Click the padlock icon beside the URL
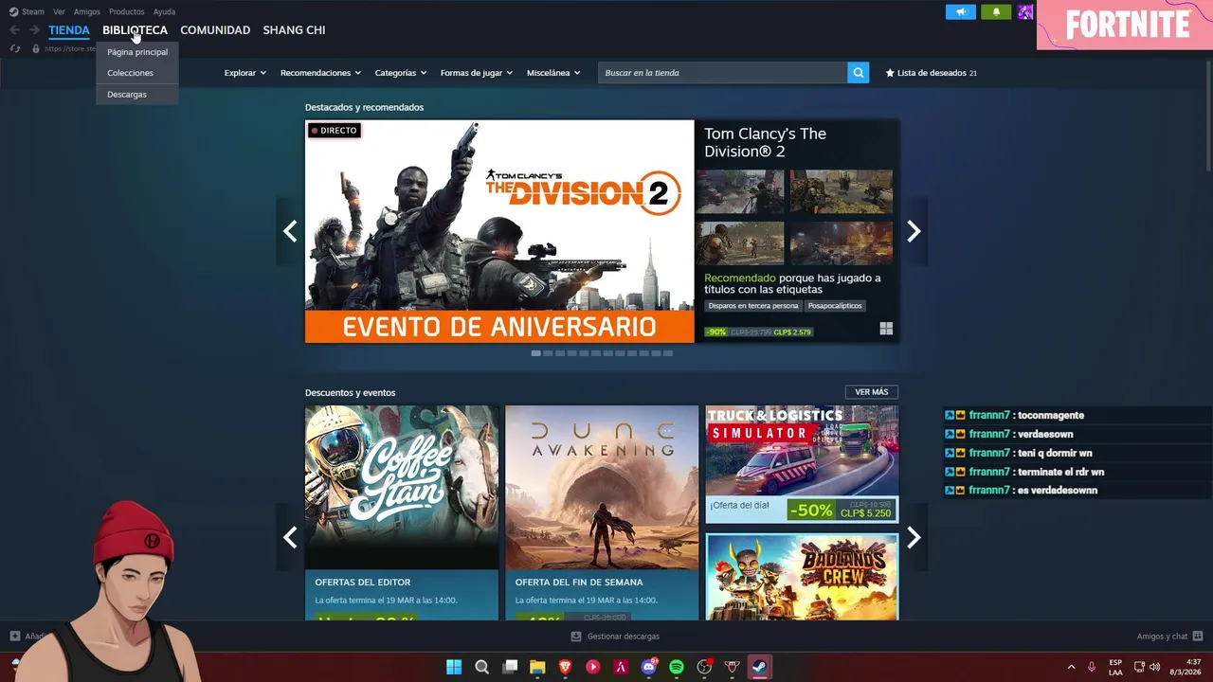This screenshot has height=682, width=1213. [36, 48]
